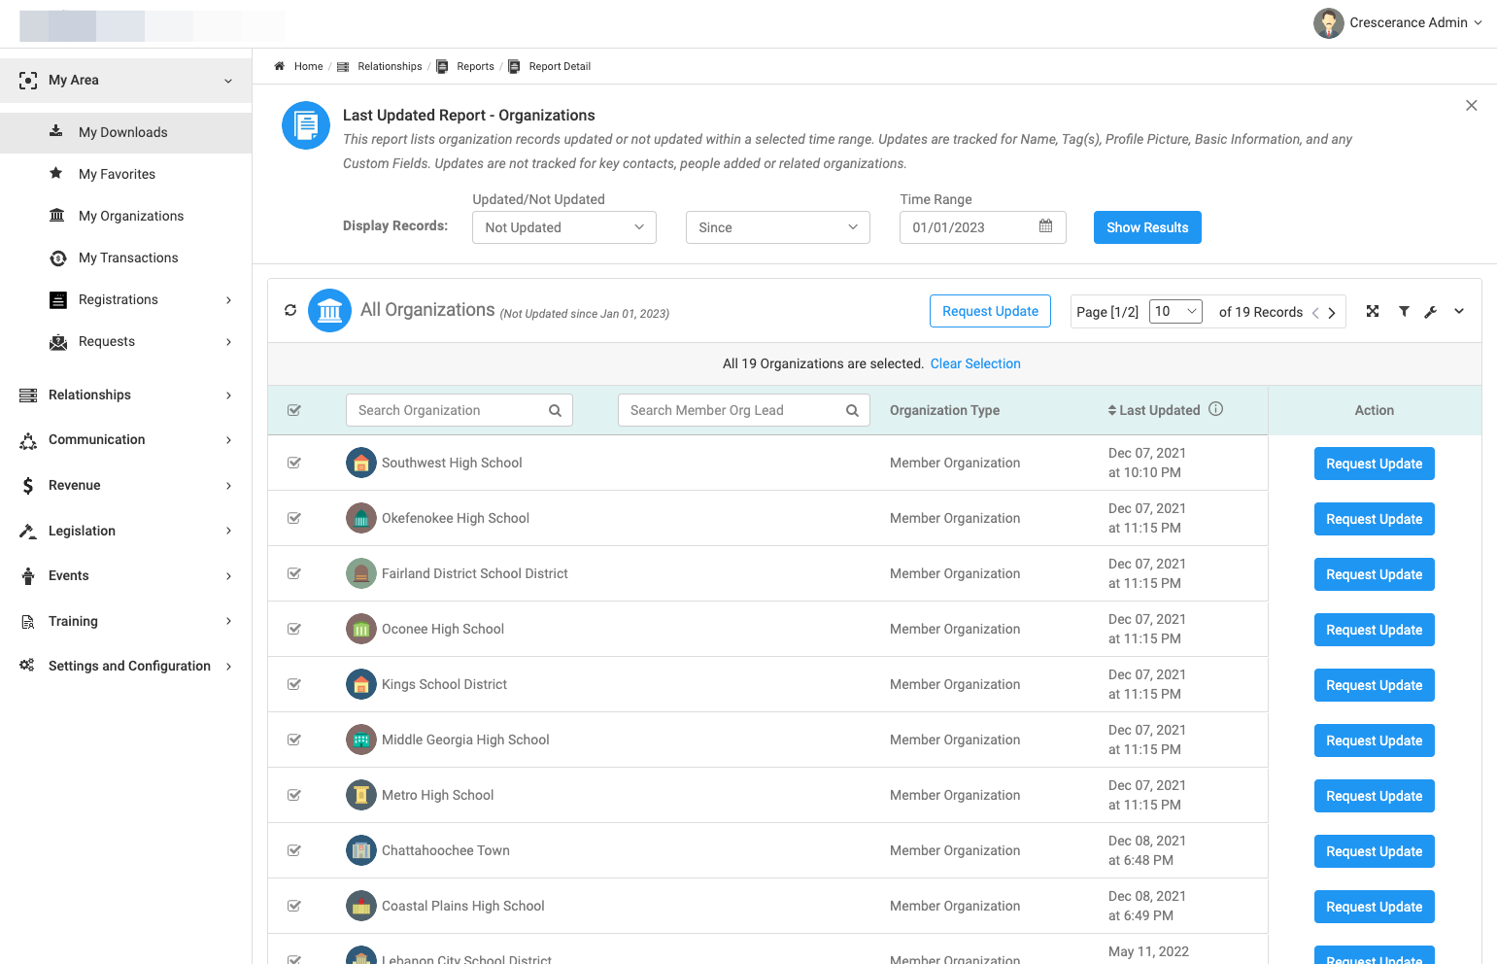Uncheck Metro High School row checkbox

click(294, 795)
